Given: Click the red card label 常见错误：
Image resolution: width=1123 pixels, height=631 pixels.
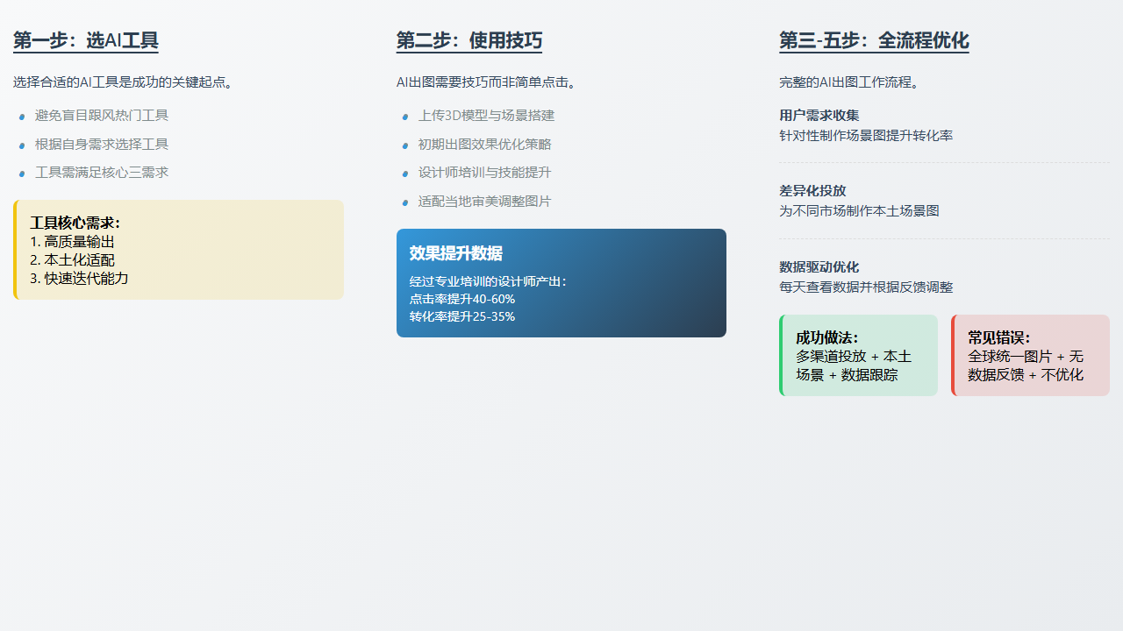Looking at the screenshot, I should [x=999, y=337].
